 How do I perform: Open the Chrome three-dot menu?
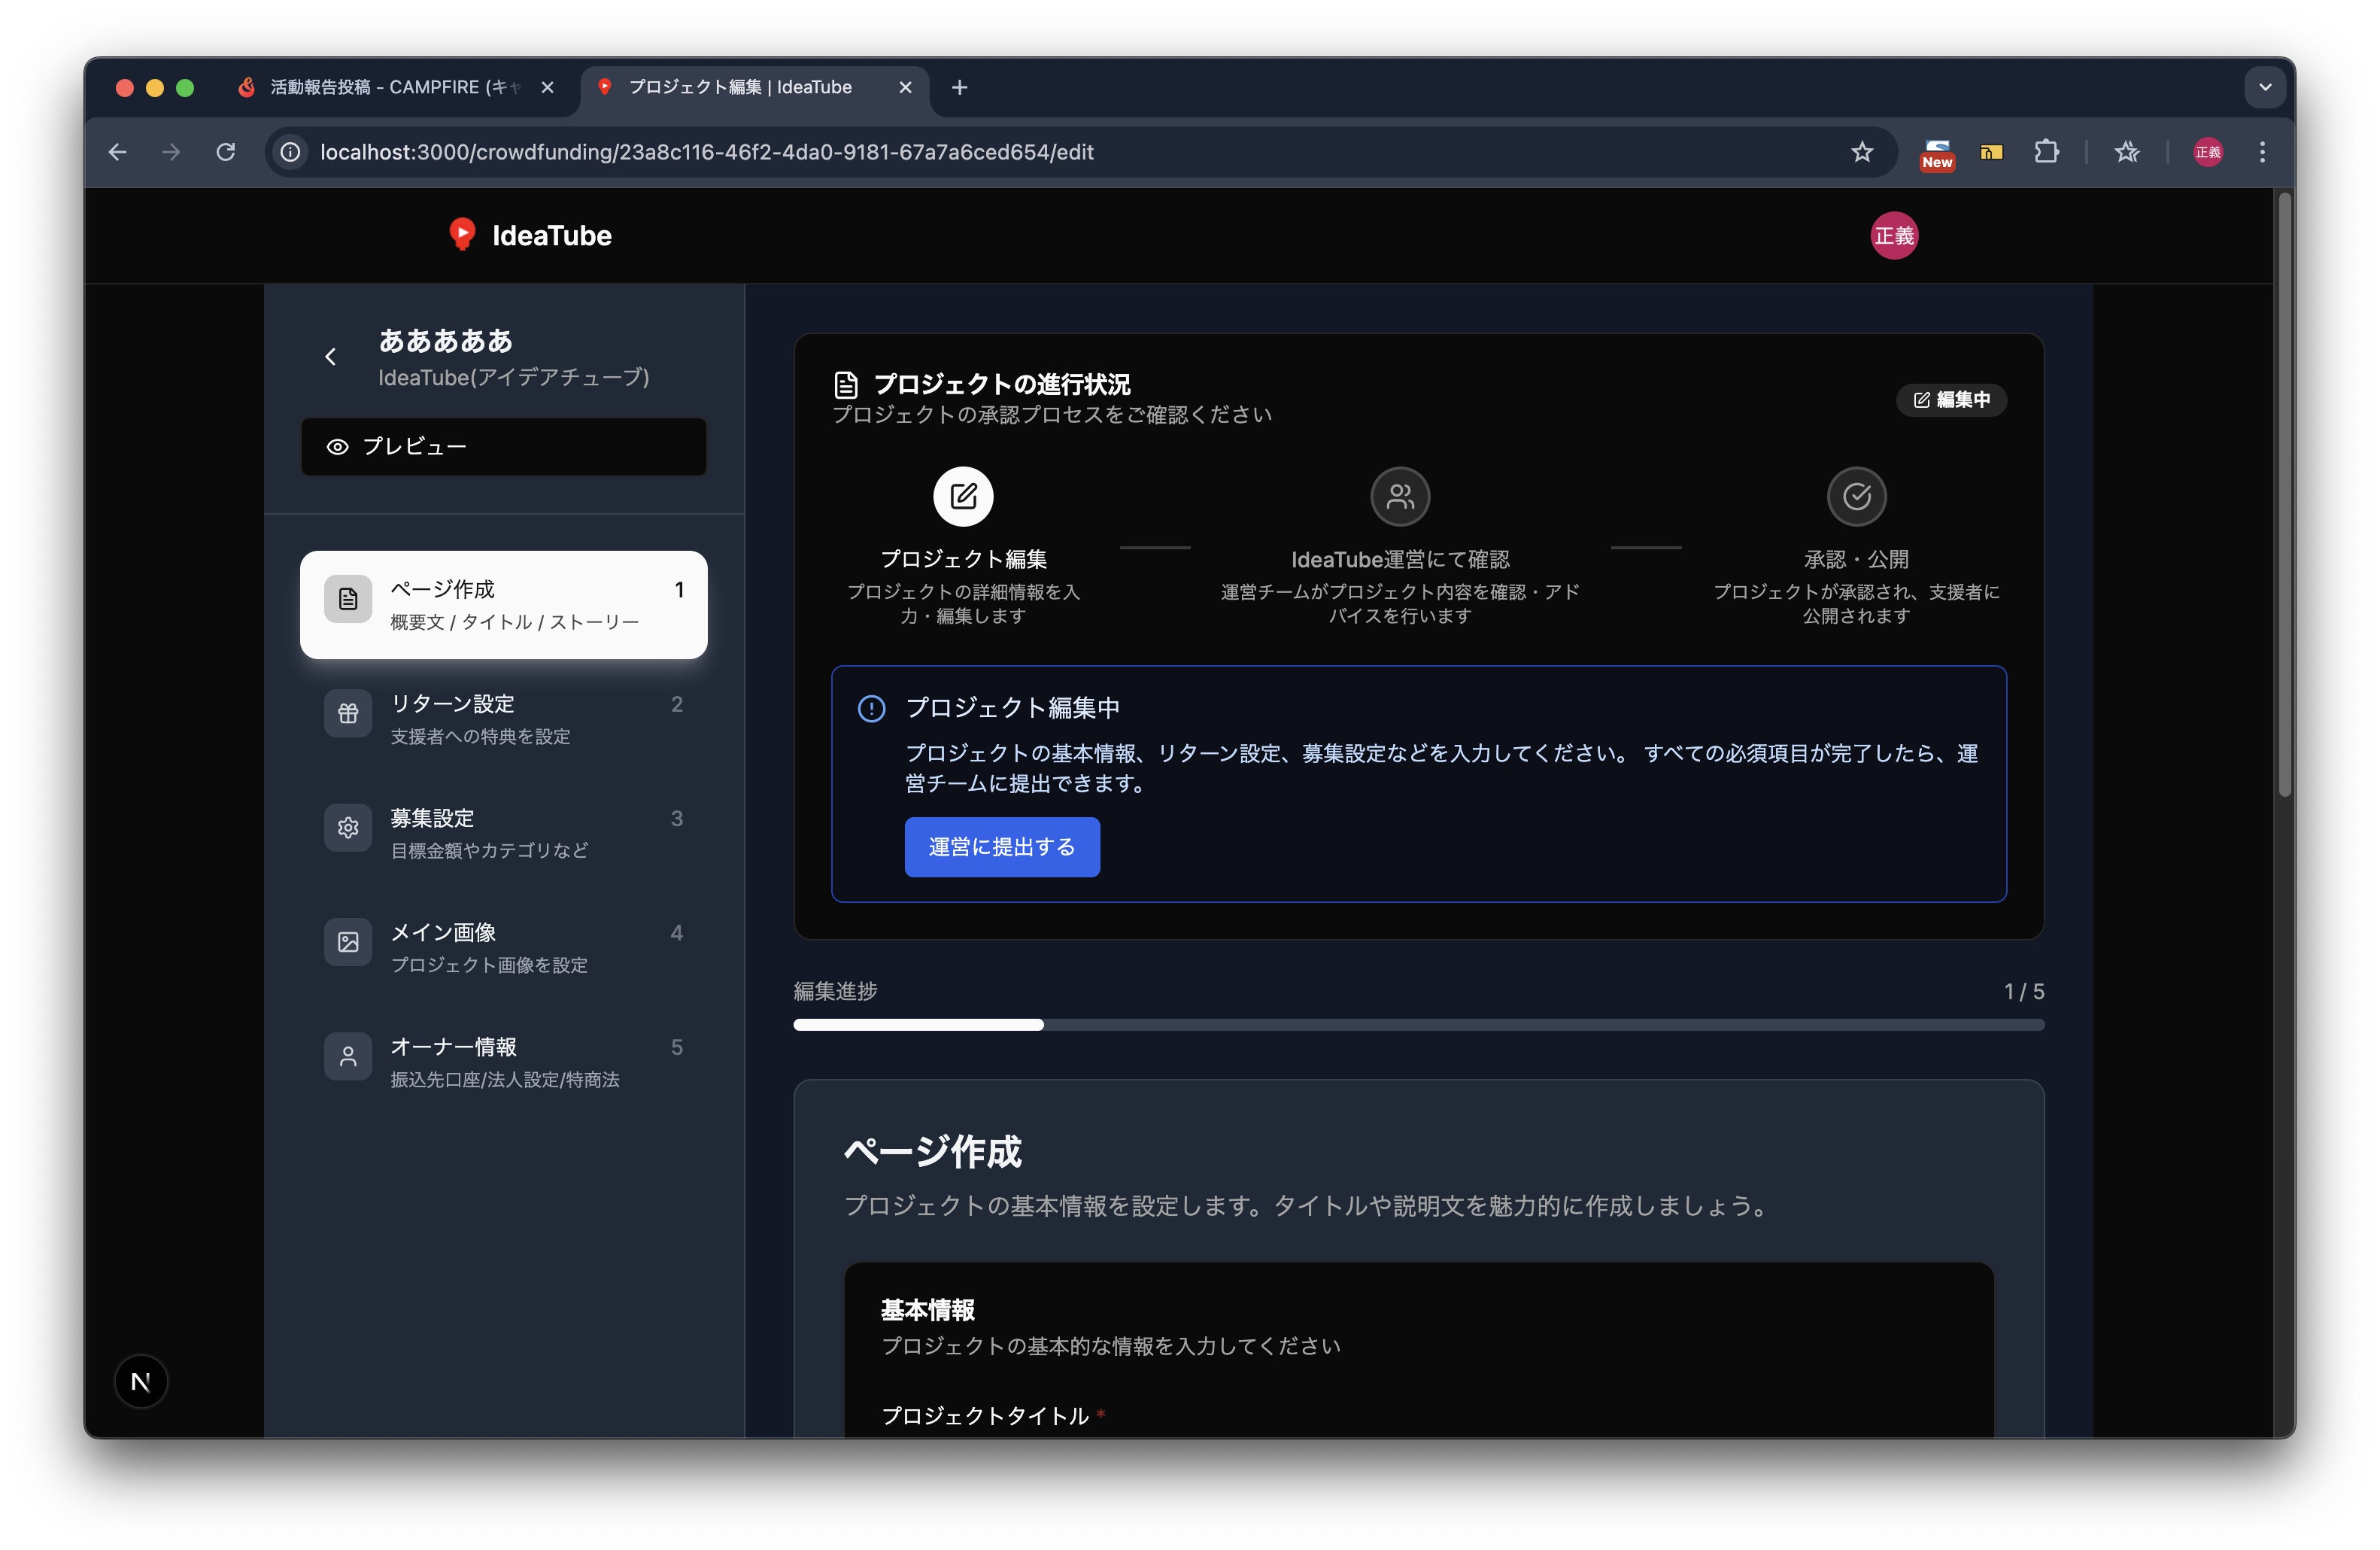2262,152
